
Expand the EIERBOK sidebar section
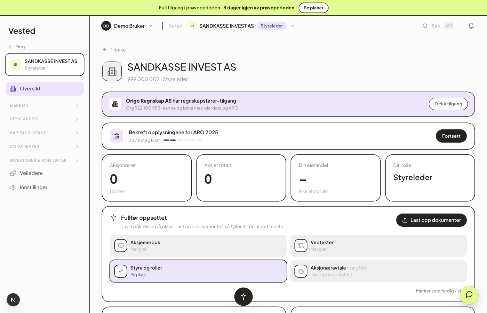tap(45, 105)
